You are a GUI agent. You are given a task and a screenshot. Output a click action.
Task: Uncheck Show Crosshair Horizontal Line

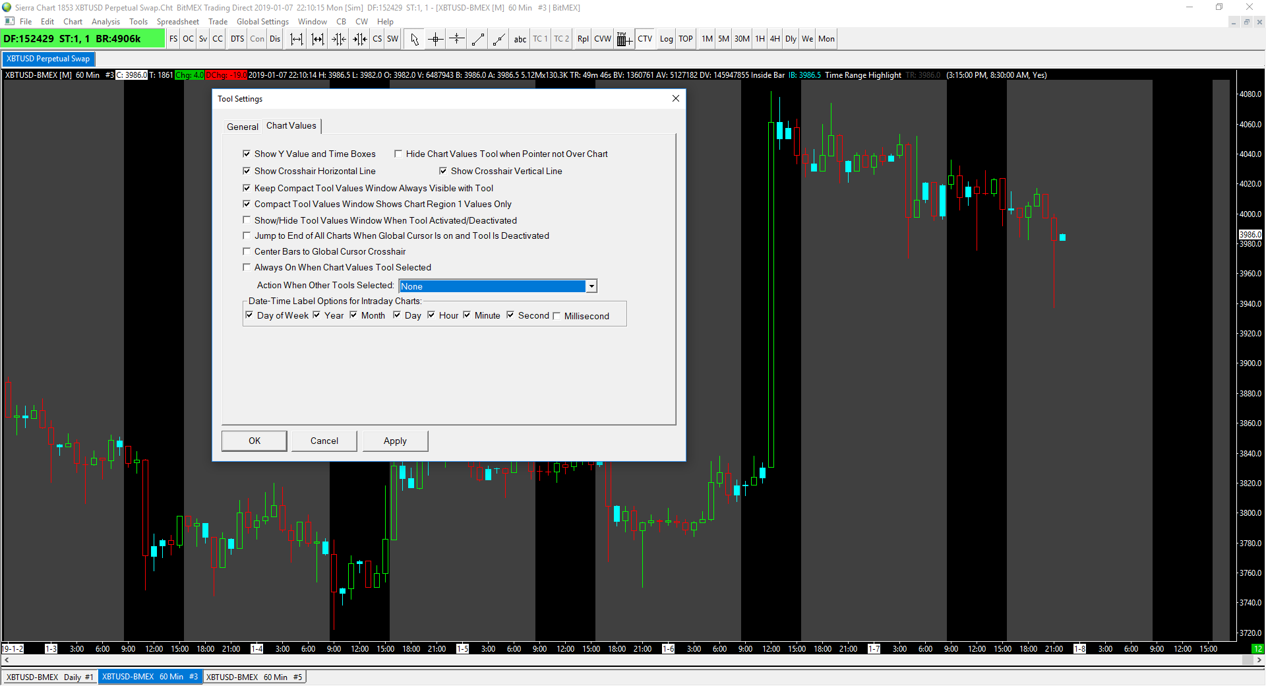pos(247,171)
